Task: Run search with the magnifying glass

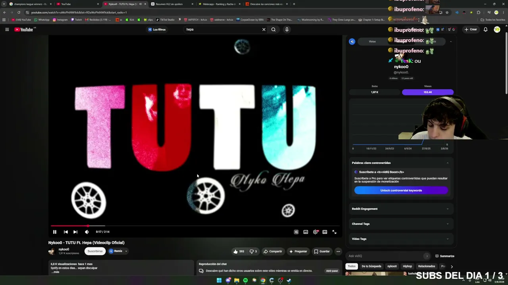Action: [273, 29]
